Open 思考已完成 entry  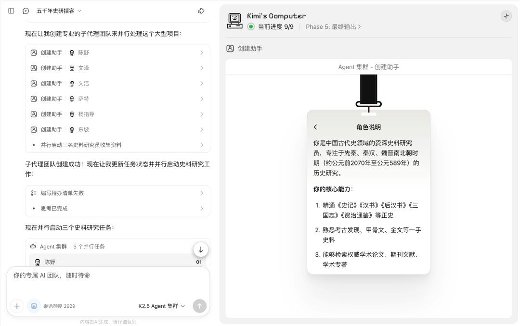(117, 208)
